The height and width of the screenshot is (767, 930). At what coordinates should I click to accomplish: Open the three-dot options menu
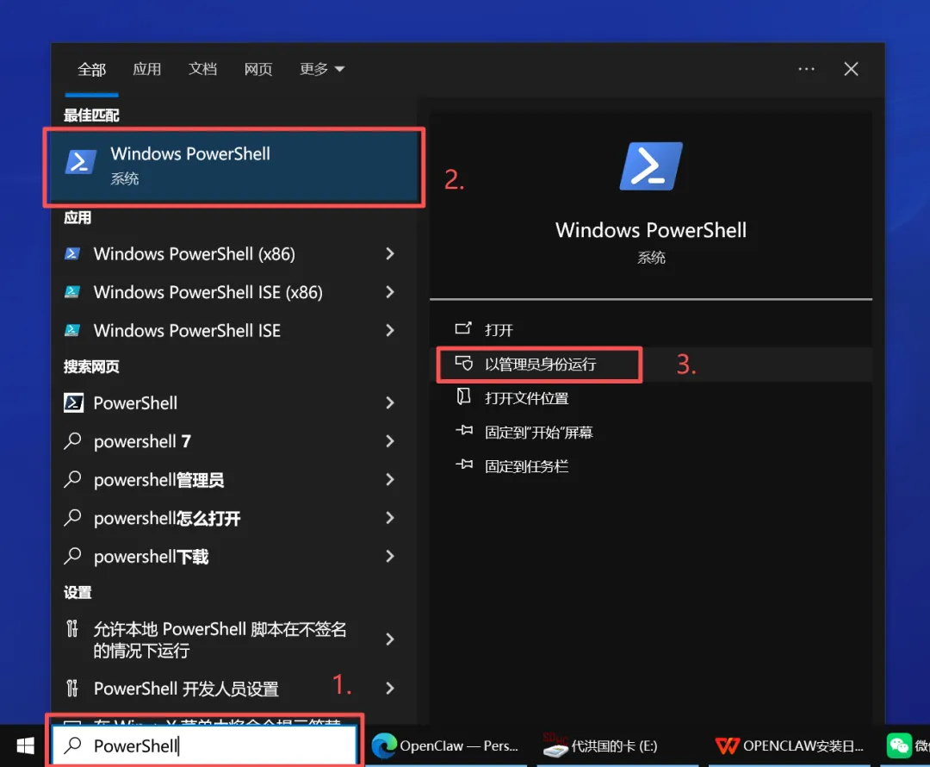[806, 69]
